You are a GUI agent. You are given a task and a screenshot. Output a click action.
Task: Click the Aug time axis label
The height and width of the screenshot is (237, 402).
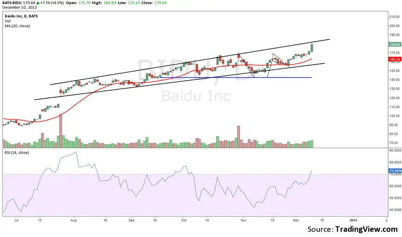[x=74, y=220]
